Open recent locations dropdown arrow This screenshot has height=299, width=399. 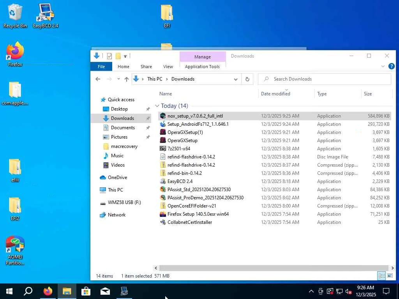(118, 79)
